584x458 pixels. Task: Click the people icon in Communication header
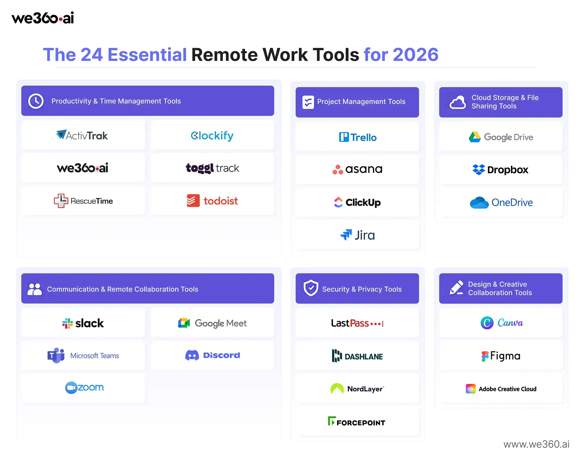point(35,289)
